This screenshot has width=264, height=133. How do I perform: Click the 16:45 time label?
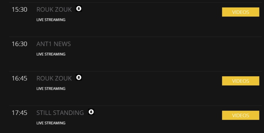pyautogui.click(x=19, y=78)
